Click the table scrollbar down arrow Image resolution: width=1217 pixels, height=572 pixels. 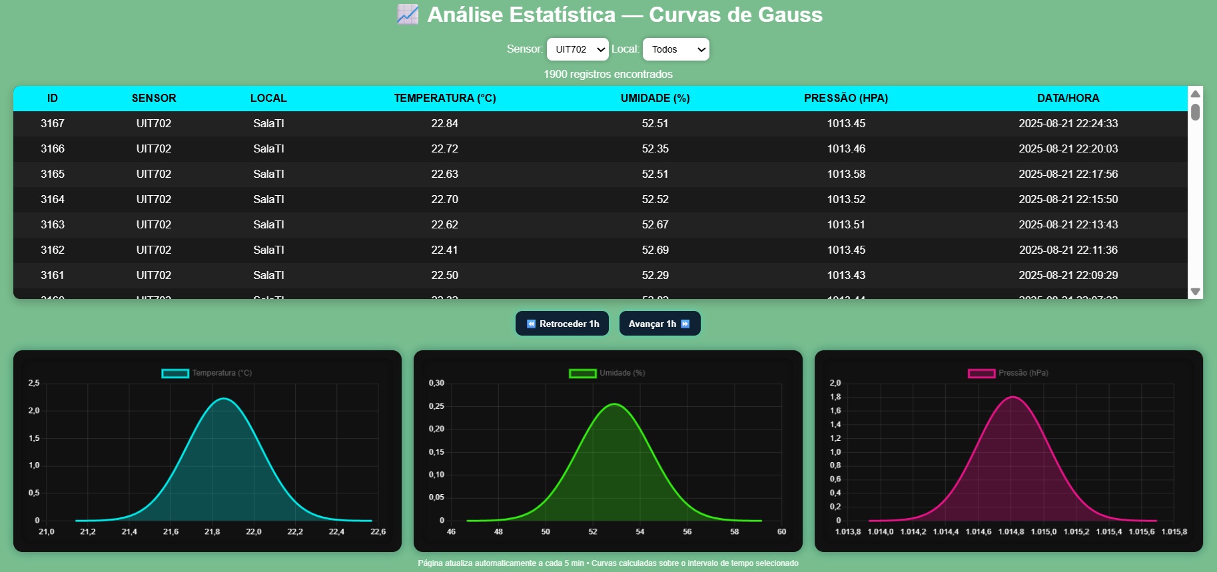1195,292
